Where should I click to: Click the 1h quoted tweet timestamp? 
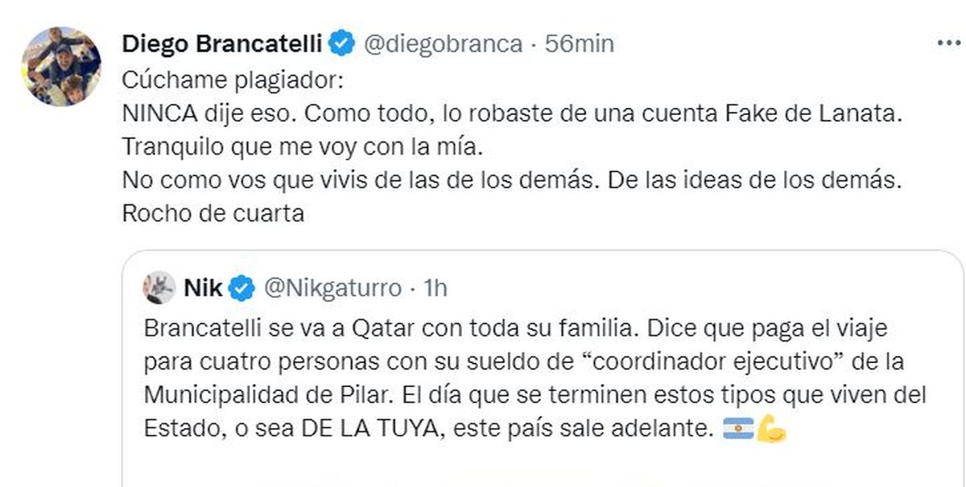click(435, 287)
